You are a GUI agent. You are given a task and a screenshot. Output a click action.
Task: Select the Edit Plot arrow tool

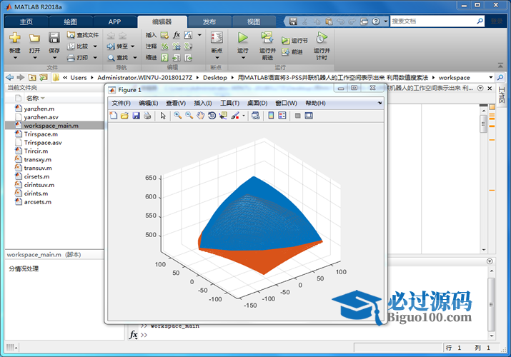pyautogui.click(x=163, y=116)
